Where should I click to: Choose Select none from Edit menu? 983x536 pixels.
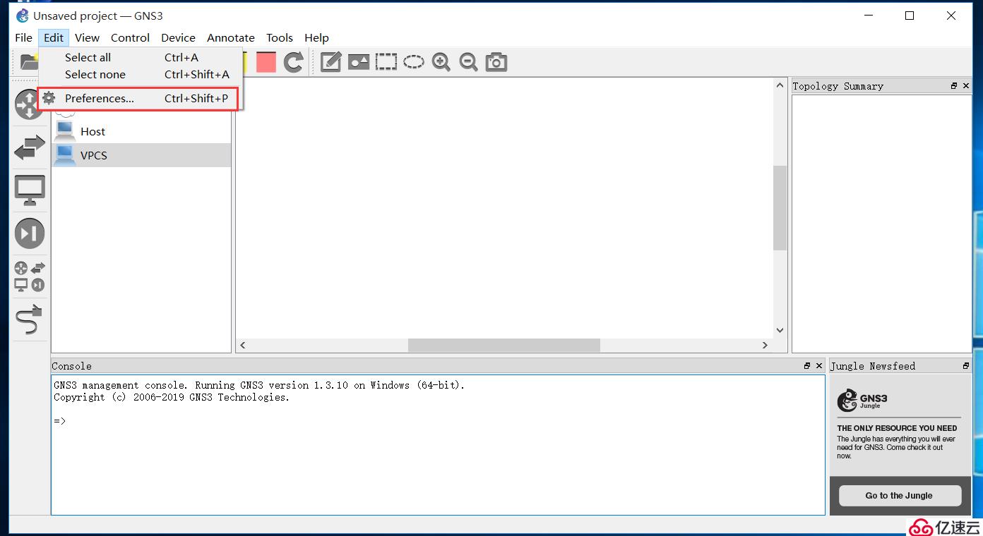coord(141,74)
